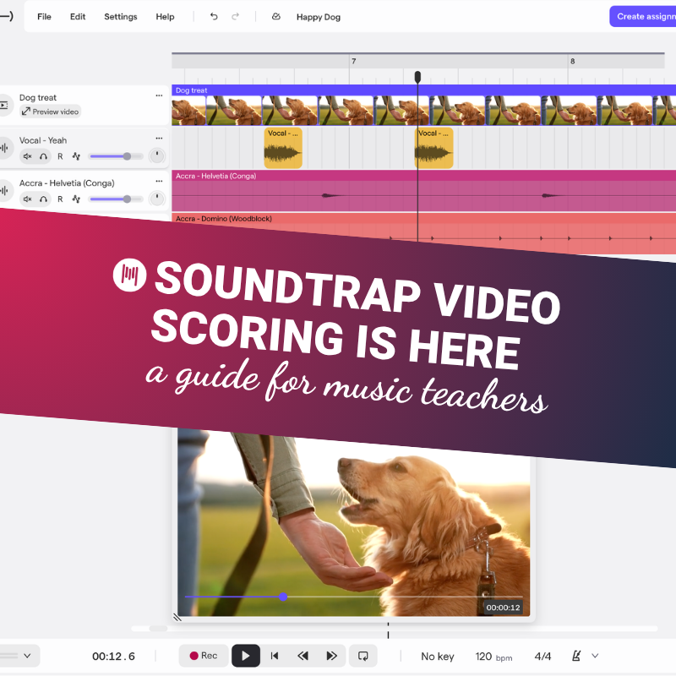Open the Help menu

165,17
